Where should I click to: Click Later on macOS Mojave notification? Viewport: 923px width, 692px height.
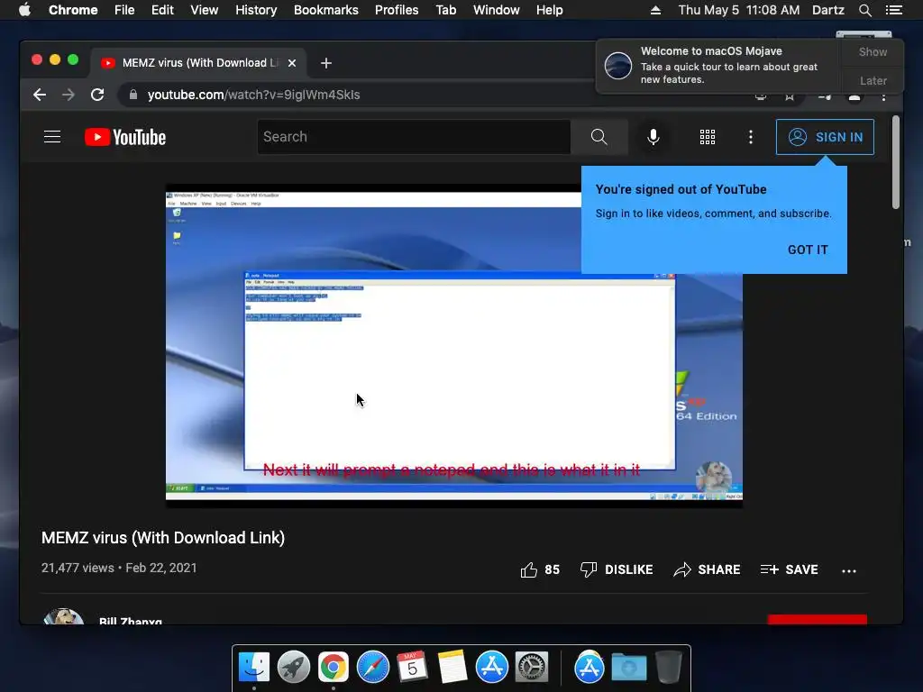873,80
